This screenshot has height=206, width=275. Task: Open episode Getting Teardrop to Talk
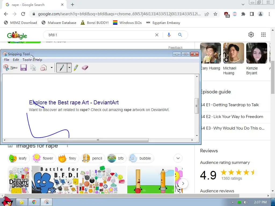click(x=235, y=105)
